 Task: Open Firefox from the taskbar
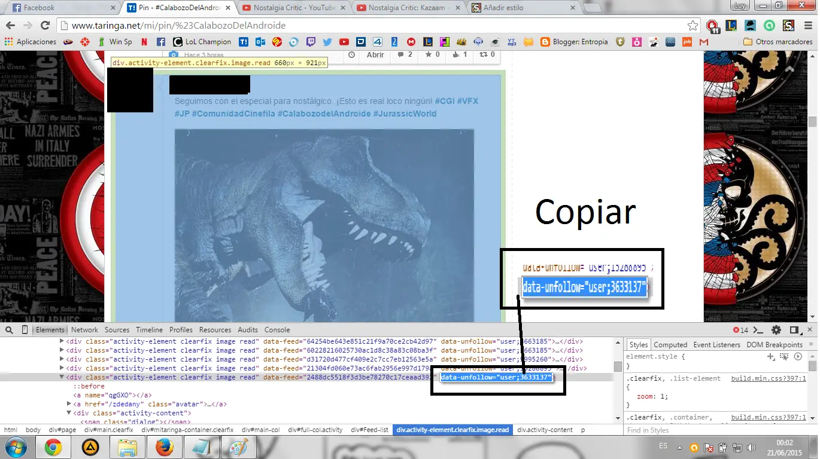click(163, 447)
